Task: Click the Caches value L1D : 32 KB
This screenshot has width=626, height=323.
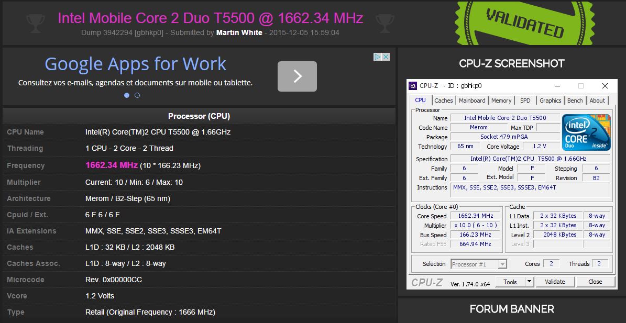Action: pos(130,247)
